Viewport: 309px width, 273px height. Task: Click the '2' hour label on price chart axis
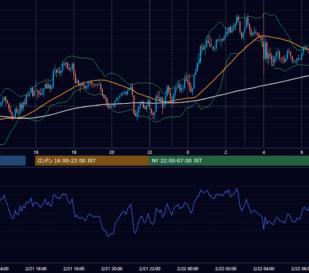point(226,152)
